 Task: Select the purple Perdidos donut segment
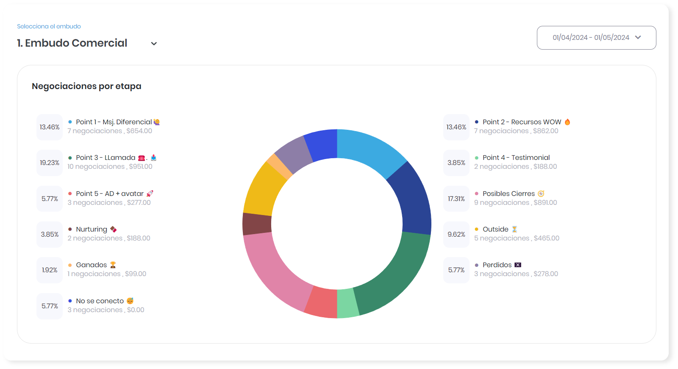click(295, 154)
